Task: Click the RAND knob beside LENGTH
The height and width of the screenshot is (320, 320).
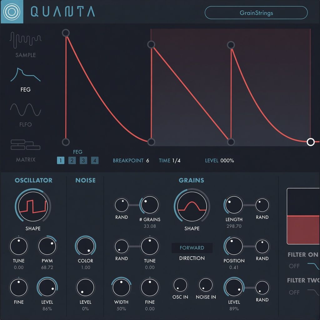Action: 262,205
